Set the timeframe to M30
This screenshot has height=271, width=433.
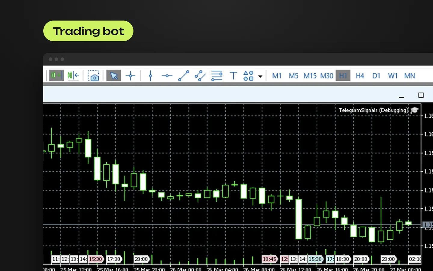[x=327, y=76]
